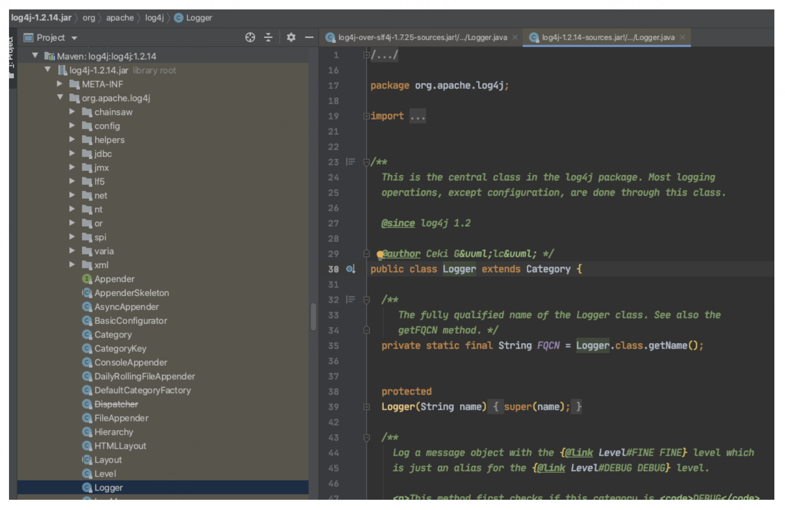Expand the varia package arrow
This screenshot has height=510, width=785.
[x=72, y=250]
